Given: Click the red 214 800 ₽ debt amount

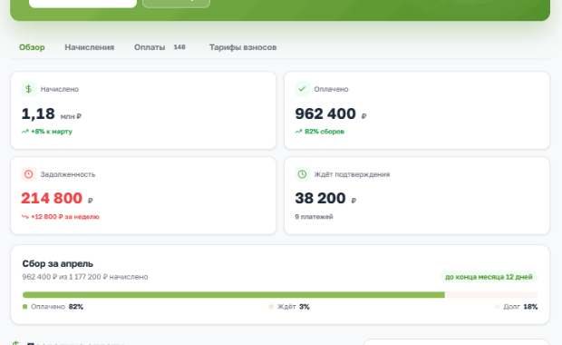Looking at the screenshot, I should pyautogui.click(x=56, y=198).
